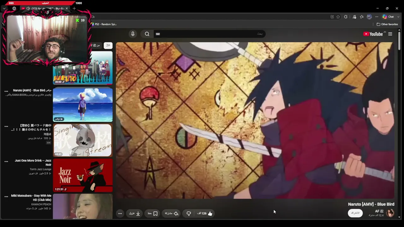
Task: Click the KAMACHI PEACH channel name
Action: coord(41,204)
